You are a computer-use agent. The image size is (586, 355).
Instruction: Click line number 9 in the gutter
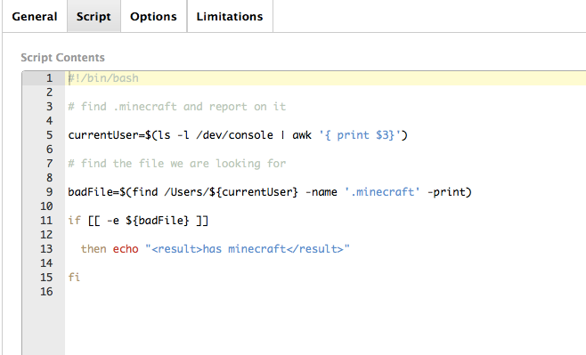coord(49,192)
